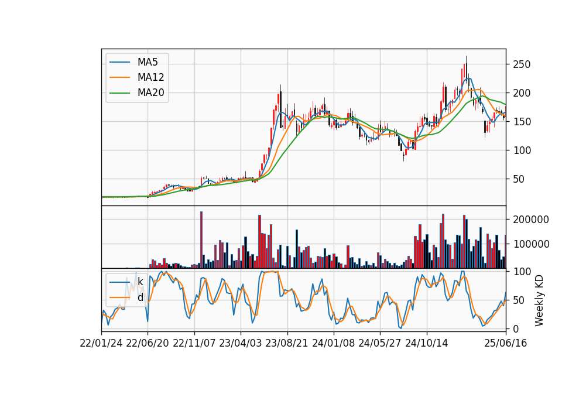The height and width of the screenshot is (404, 562).
Task: Click the green MA20 legend line sample
Action: tap(119, 93)
